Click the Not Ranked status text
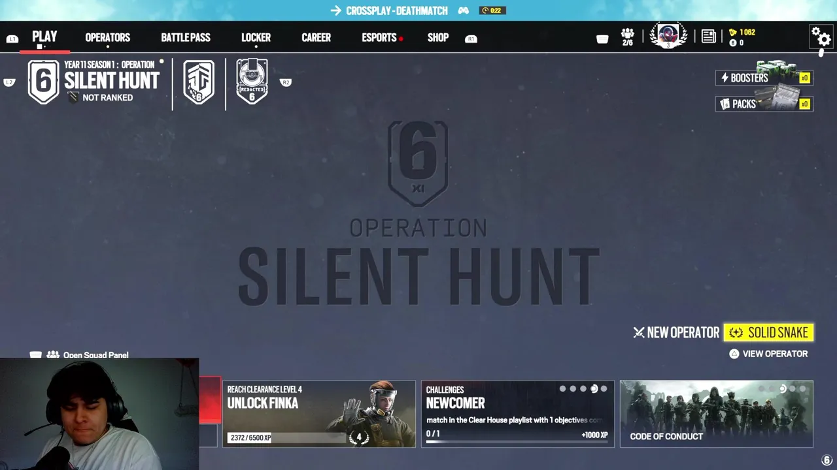Image resolution: width=837 pixels, height=470 pixels. coord(107,98)
